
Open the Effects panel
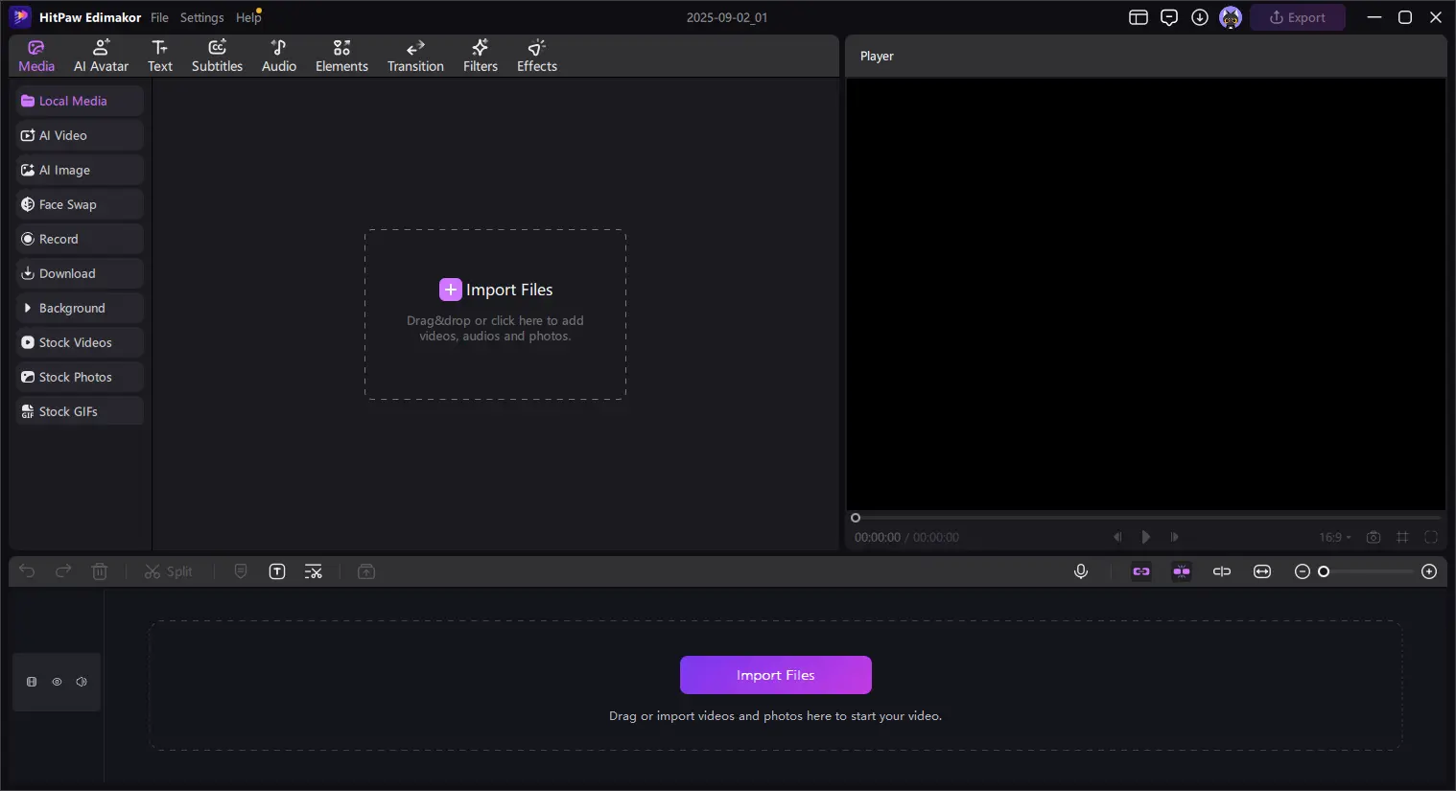click(536, 55)
